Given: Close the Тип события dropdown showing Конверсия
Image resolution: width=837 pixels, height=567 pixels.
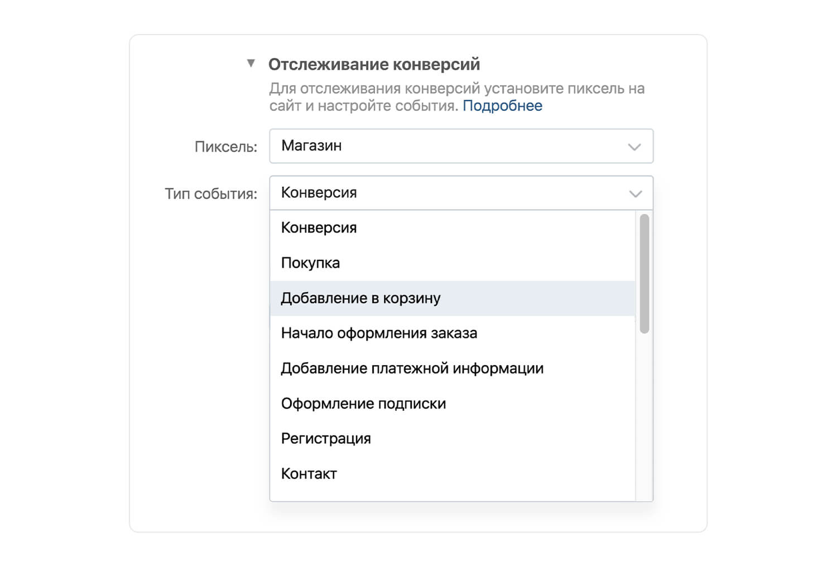Looking at the screenshot, I should pos(461,193).
